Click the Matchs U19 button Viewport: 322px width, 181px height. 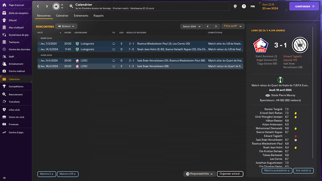click(68, 174)
